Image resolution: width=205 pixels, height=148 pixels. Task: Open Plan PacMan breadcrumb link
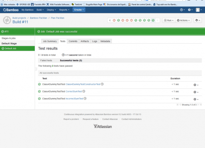[x=57, y=18]
